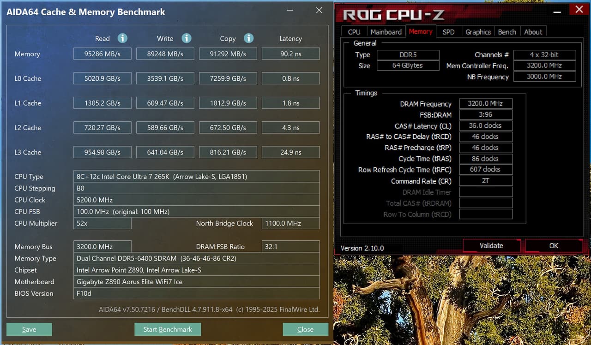This screenshot has width=591, height=345.
Task: Click the Chipset field showing Intel Arrow Point Z890
Action: [x=197, y=270]
